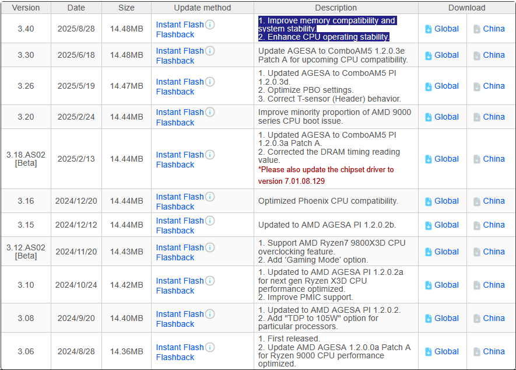This screenshot has width=516, height=370.
Task: Click the Global download icon for version 3.06
Action: [429, 352]
